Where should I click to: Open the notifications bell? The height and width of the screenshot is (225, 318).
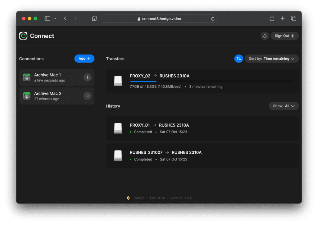tap(265, 36)
